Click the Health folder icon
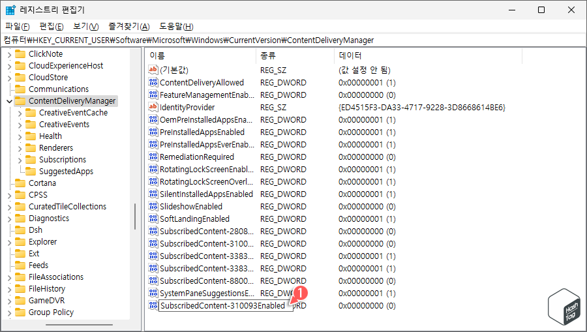The width and height of the screenshot is (587, 332). [x=31, y=136]
